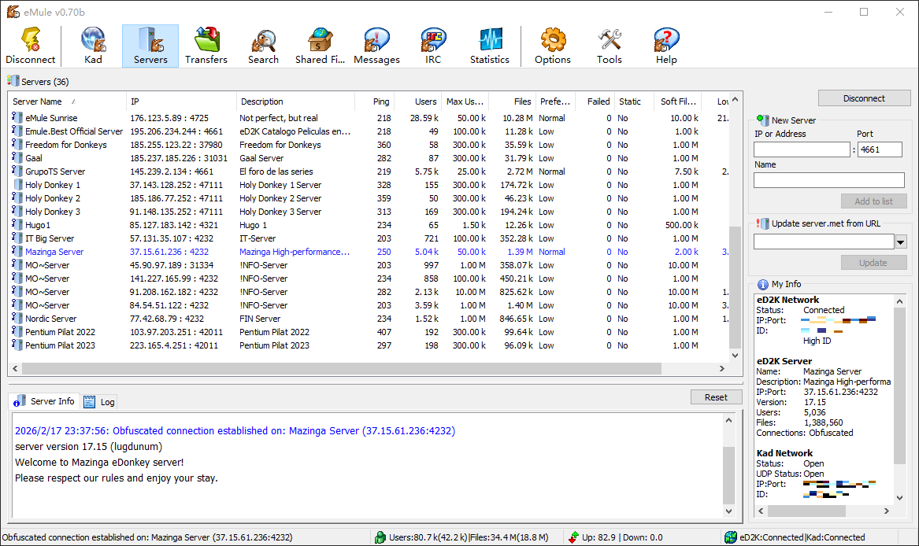Open the Search panel
This screenshot has height=546, width=919.
[263, 46]
